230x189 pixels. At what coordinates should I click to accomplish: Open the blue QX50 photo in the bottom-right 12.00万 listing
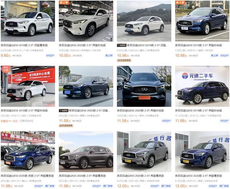click(202, 152)
